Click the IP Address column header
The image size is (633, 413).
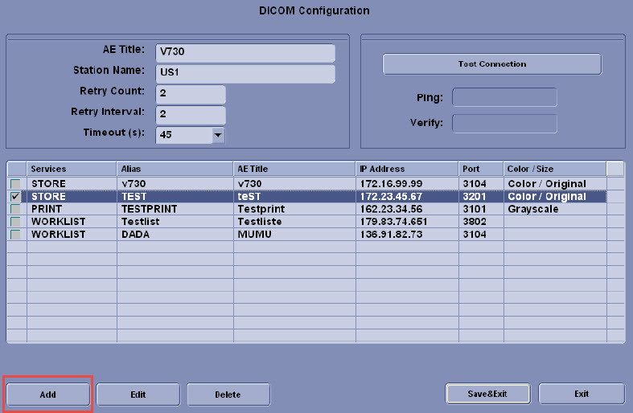click(x=407, y=169)
